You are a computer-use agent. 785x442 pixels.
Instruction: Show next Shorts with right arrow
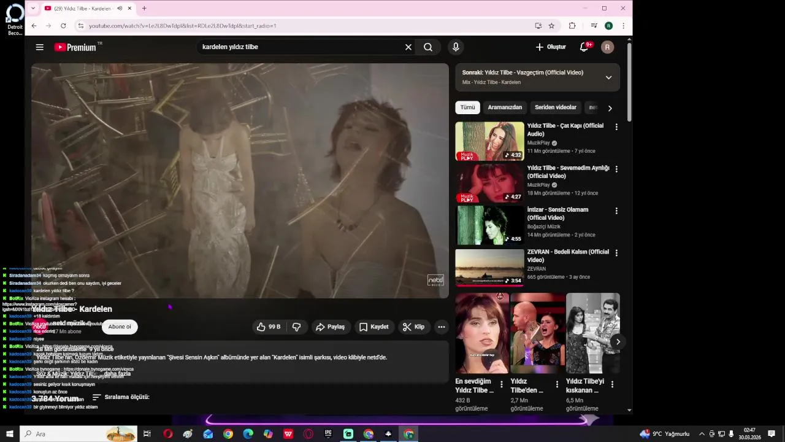tap(618, 342)
